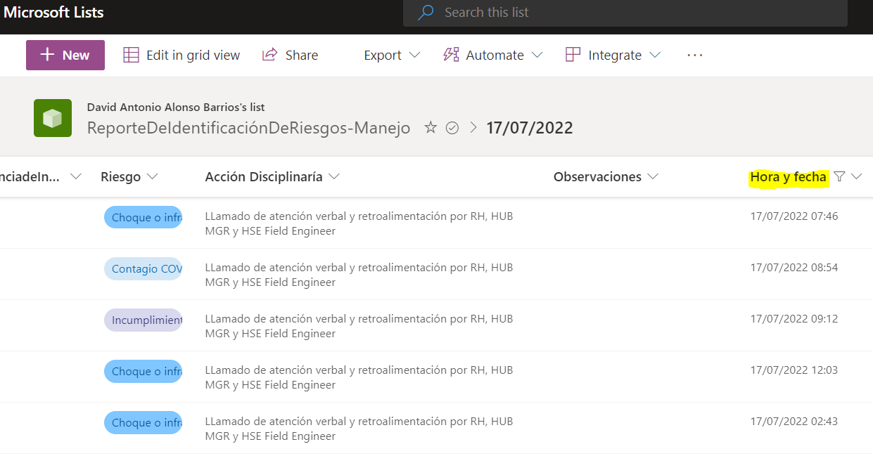Click David Antonio Alonso Barrios's list label
The image size is (873, 456).
[176, 108]
